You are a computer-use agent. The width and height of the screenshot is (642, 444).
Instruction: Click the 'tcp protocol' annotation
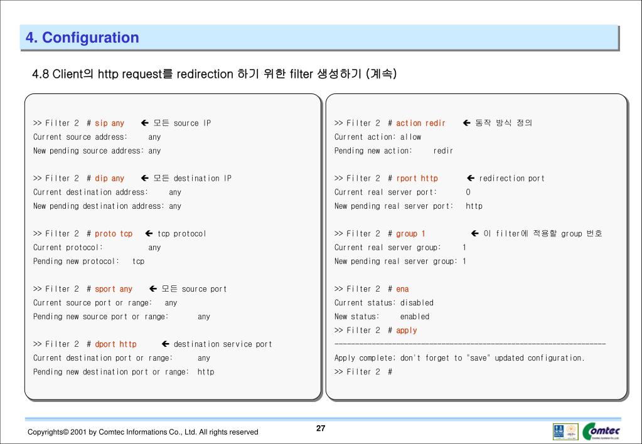point(182,234)
